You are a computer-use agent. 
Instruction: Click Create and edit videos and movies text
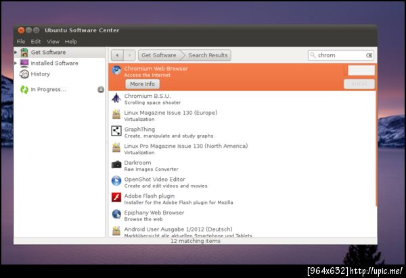(166, 186)
